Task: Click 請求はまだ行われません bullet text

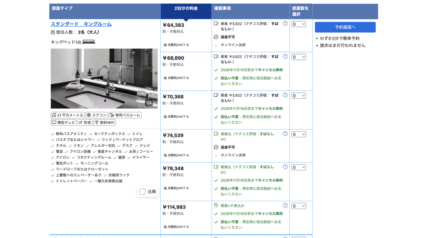Action: (342, 45)
